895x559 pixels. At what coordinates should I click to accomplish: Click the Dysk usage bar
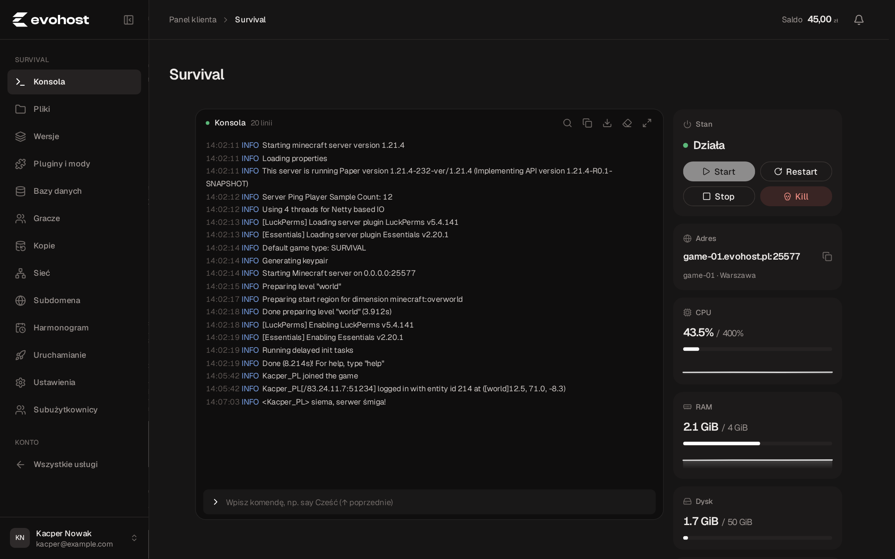757,538
